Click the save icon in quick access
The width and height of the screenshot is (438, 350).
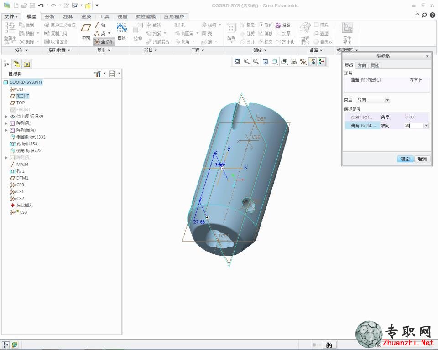[32, 5]
